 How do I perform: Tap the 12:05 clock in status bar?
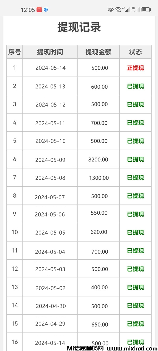coord(28,10)
